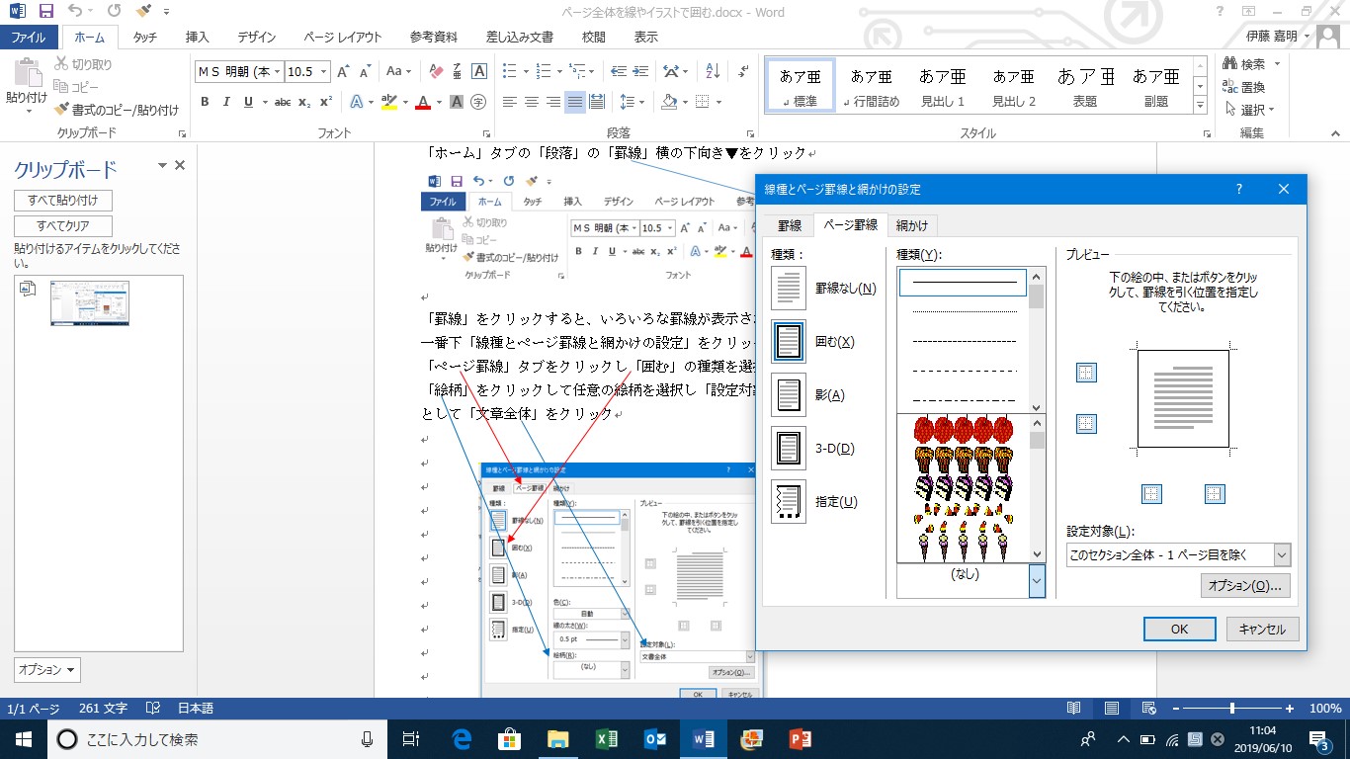Screen dimensions: 1350x759
Task: Open clipboard pane options dropdown
Action: coord(47,670)
